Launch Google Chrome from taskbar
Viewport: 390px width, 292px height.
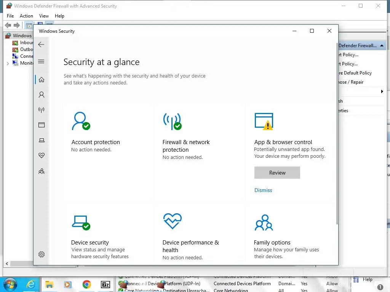[86, 284]
